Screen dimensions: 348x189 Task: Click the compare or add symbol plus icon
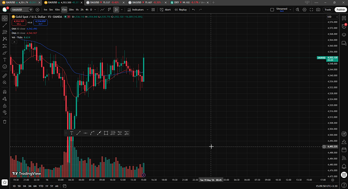click(x=37, y=10)
